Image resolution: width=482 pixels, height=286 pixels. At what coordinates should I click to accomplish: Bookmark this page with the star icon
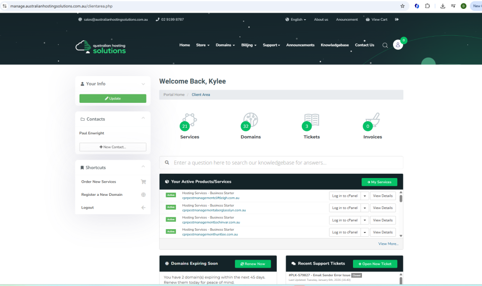[402, 6]
